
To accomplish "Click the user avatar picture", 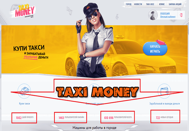I will coord(153,15).
